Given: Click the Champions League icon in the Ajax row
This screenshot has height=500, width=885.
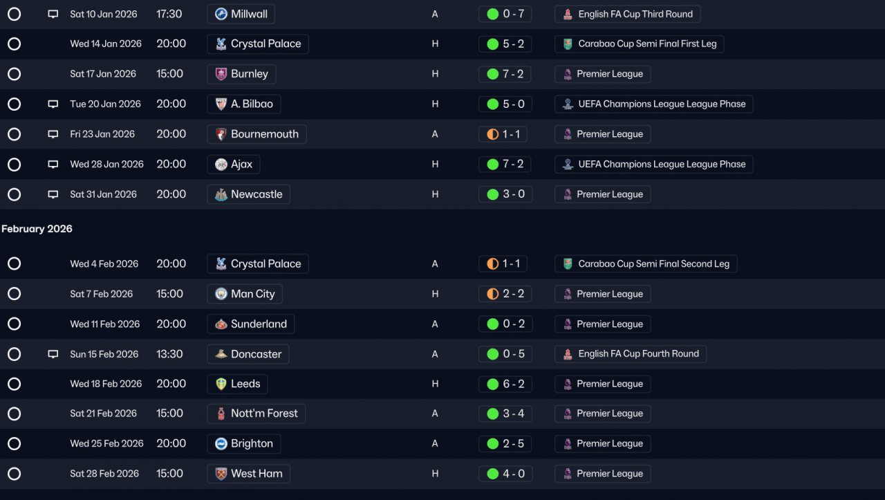Looking at the screenshot, I should (568, 165).
